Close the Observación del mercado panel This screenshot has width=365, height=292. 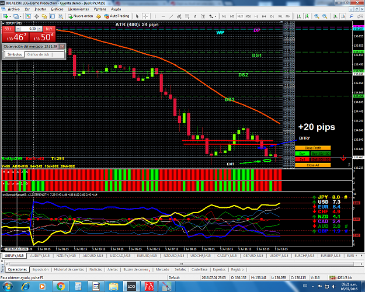coord(62,46)
